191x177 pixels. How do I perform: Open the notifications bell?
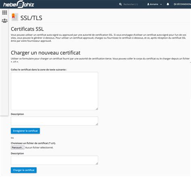(168, 4)
